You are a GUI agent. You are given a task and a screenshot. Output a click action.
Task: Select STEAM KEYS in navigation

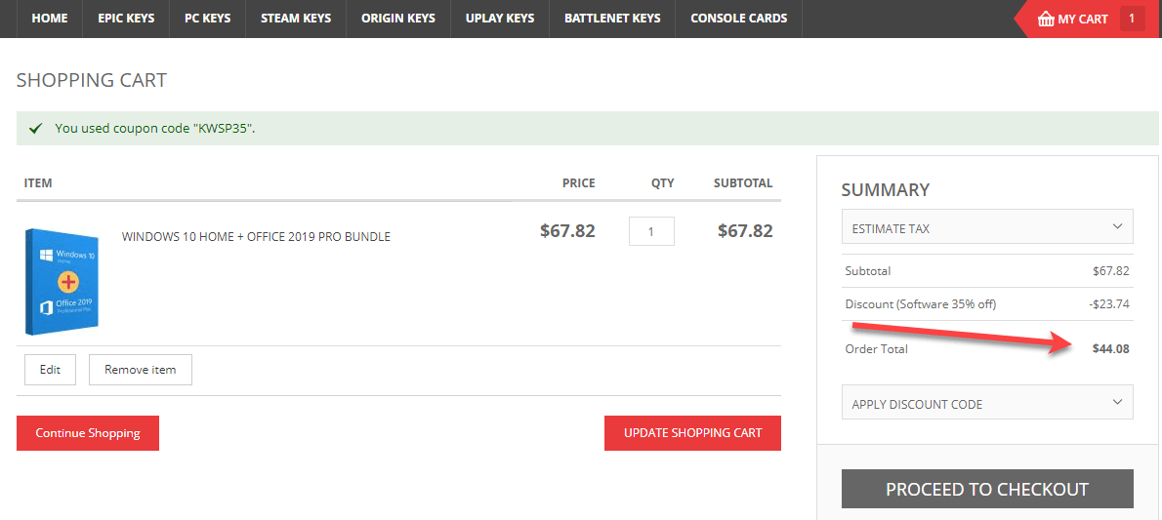click(296, 19)
